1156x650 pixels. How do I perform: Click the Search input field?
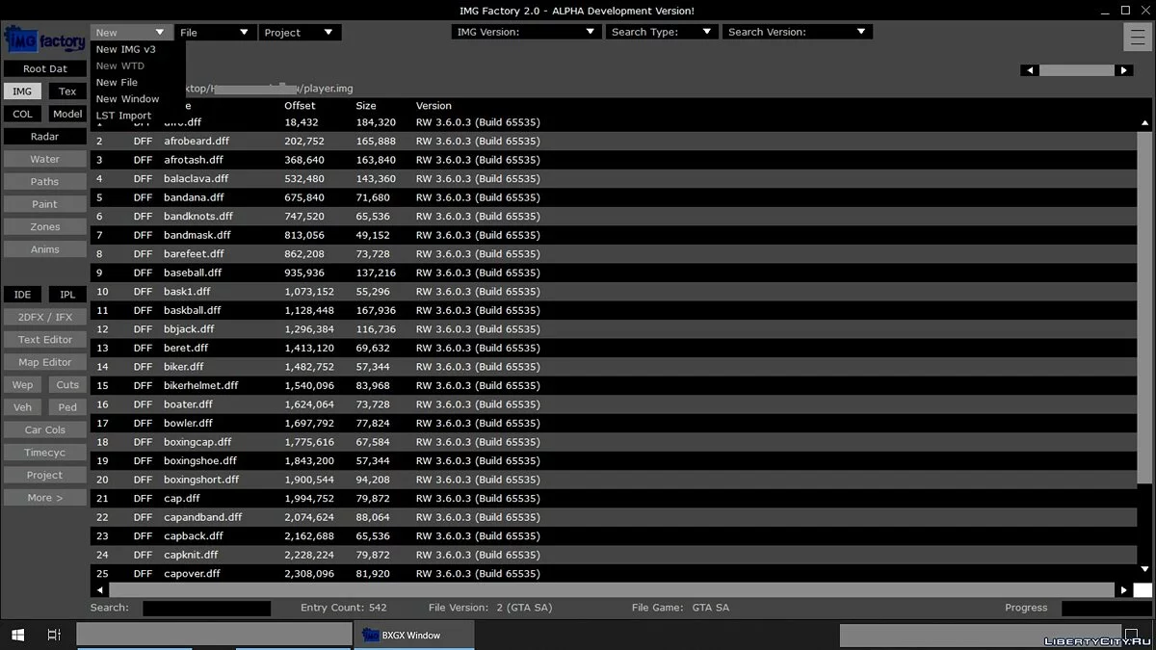206,608
